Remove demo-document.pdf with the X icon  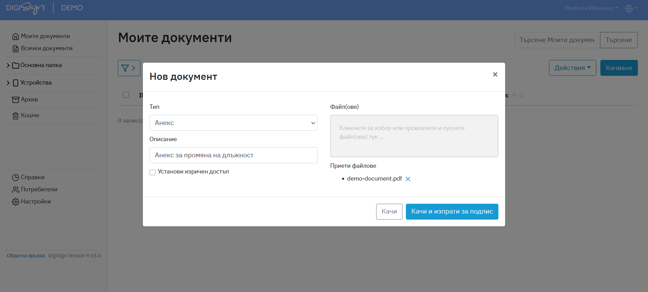coord(408,179)
